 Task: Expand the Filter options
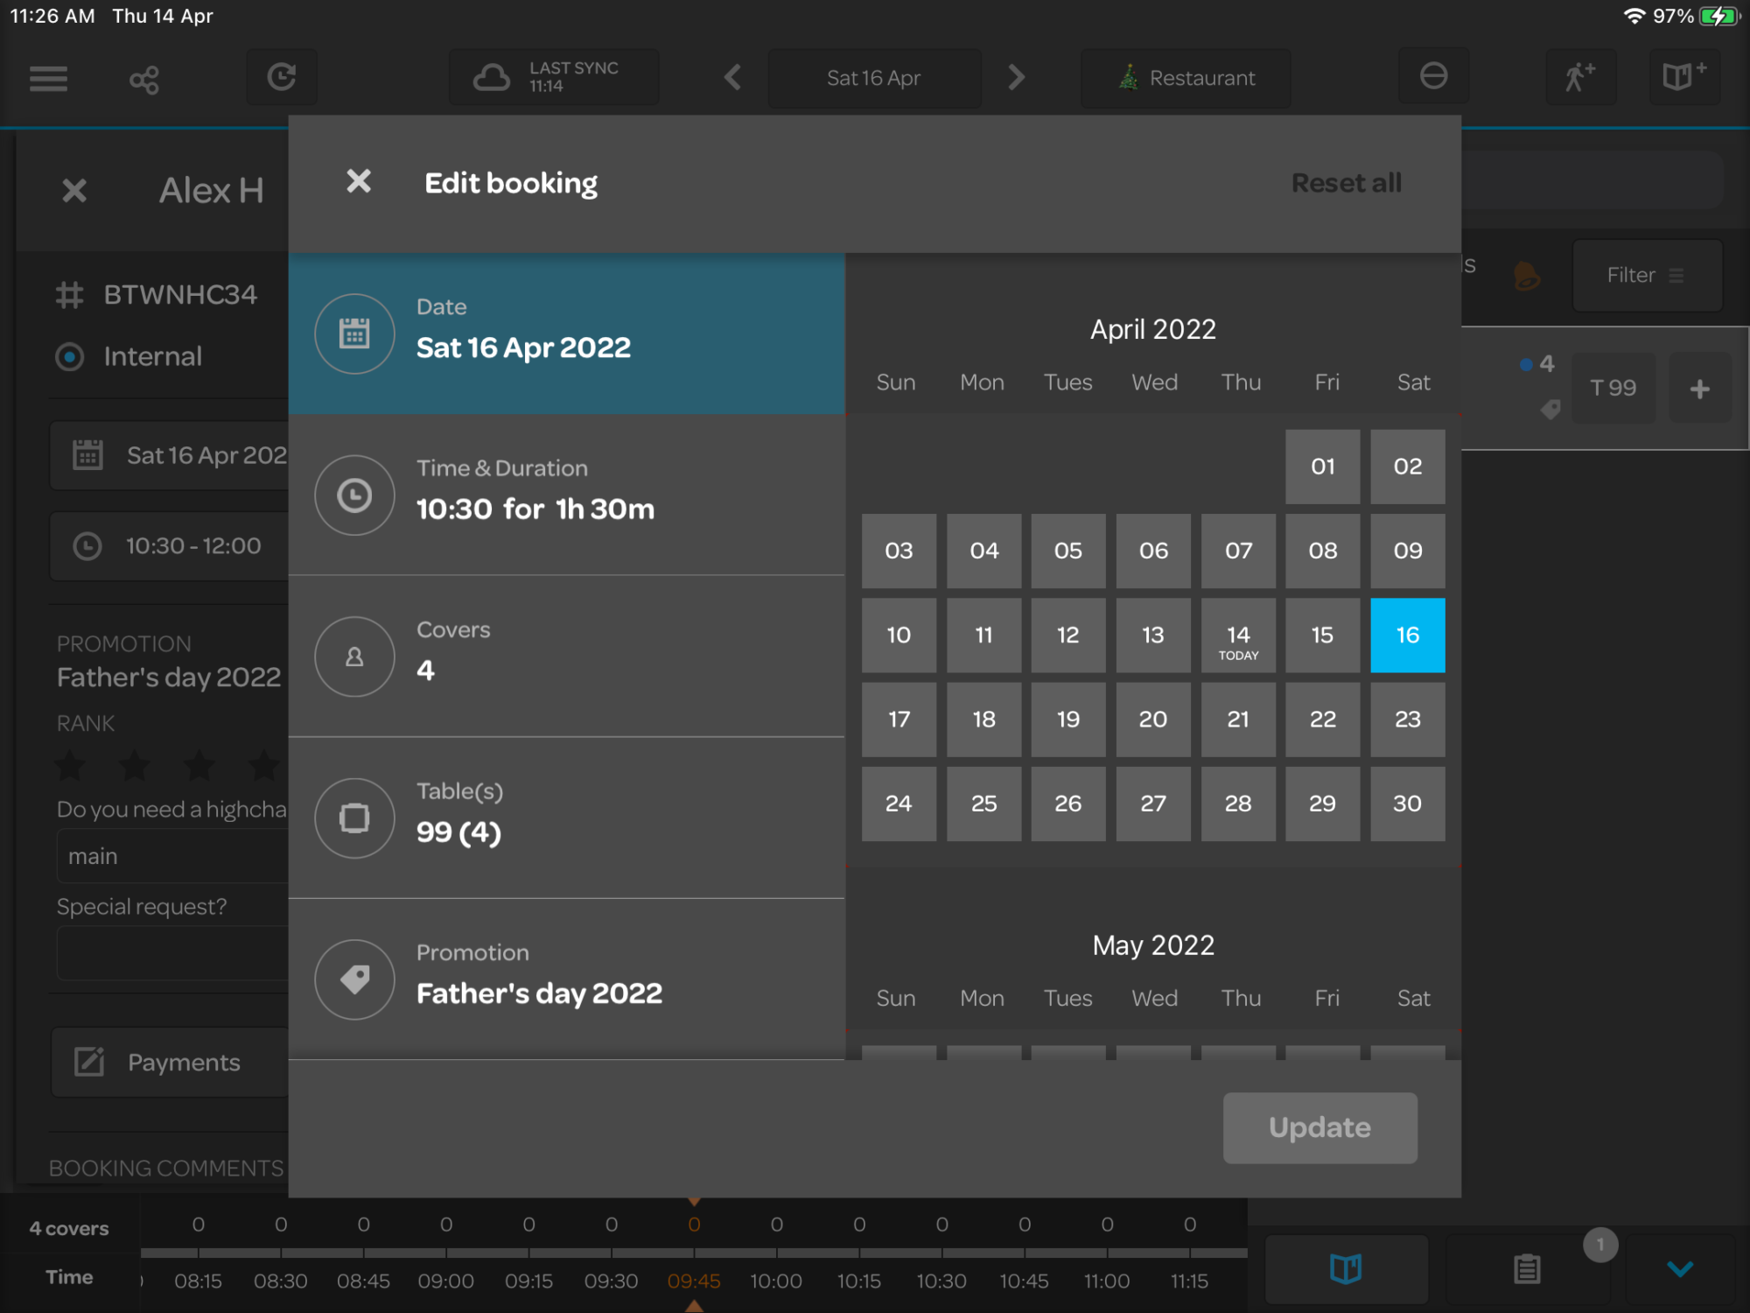(x=1647, y=275)
